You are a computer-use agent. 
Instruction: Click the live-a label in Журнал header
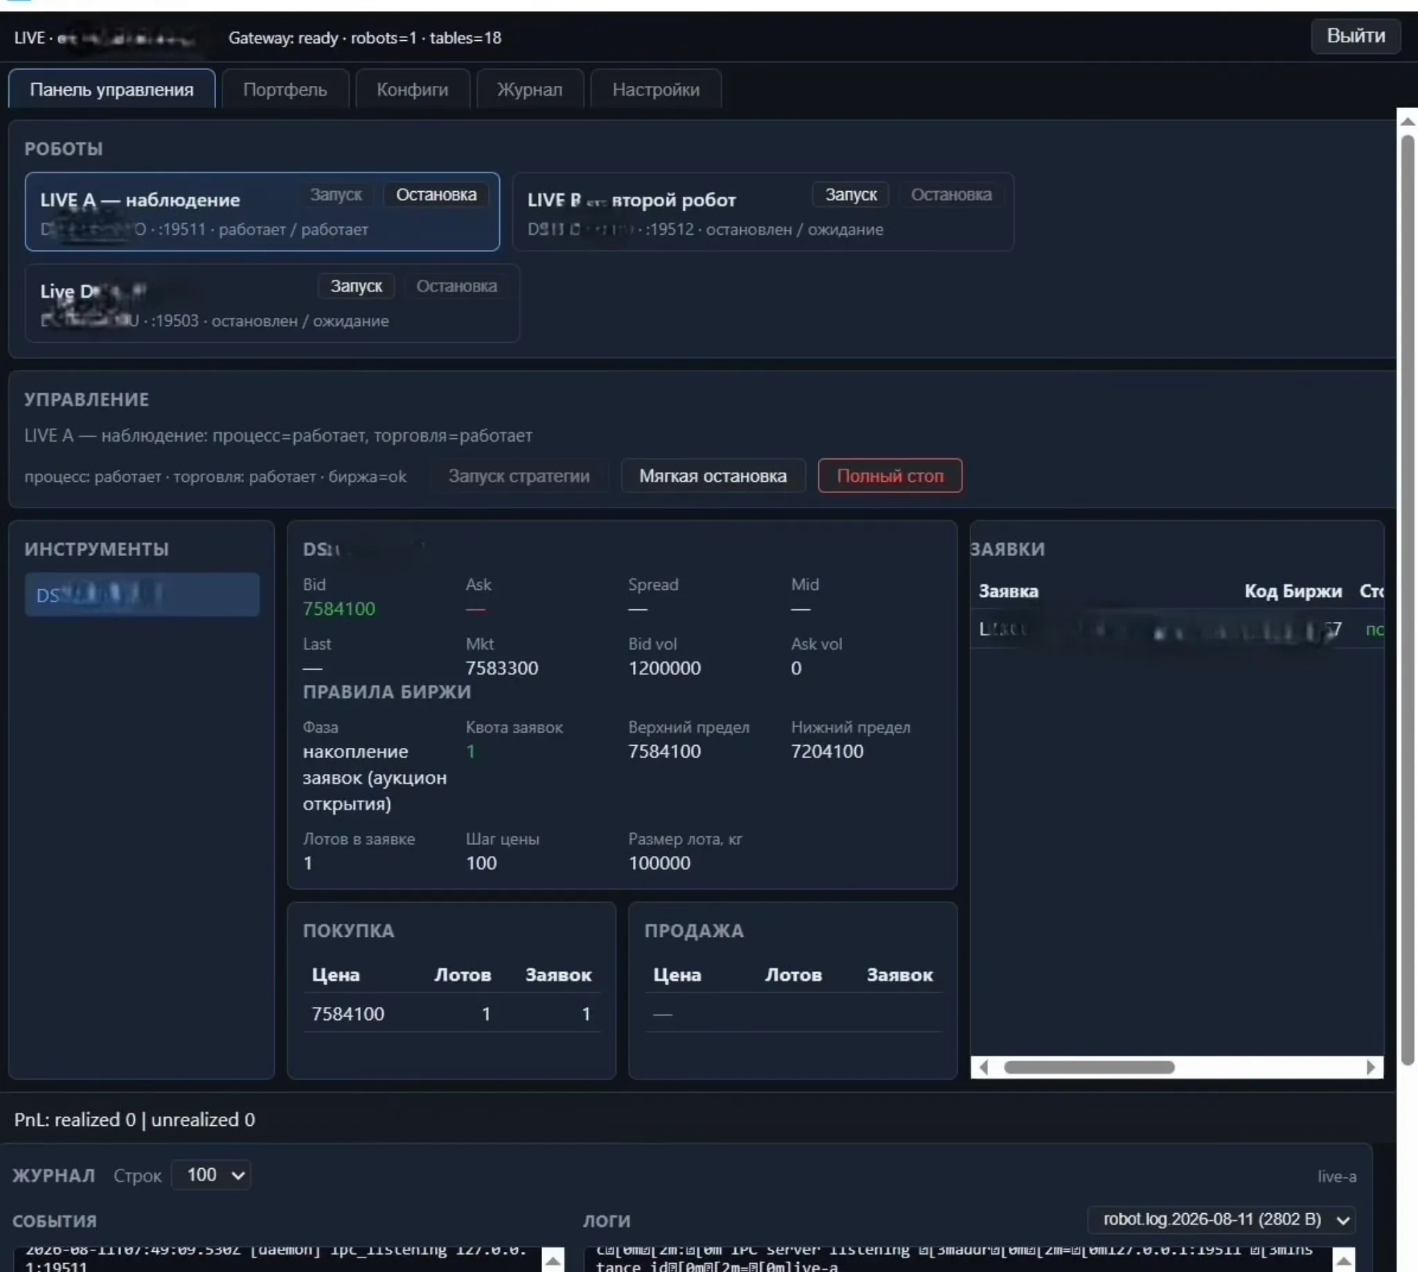click(x=1337, y=1176)
